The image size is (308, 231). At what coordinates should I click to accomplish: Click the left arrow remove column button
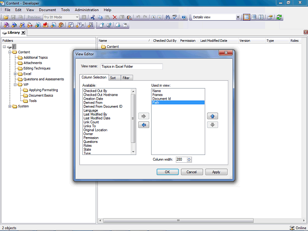pyautogui.click(x=143, y=125)
